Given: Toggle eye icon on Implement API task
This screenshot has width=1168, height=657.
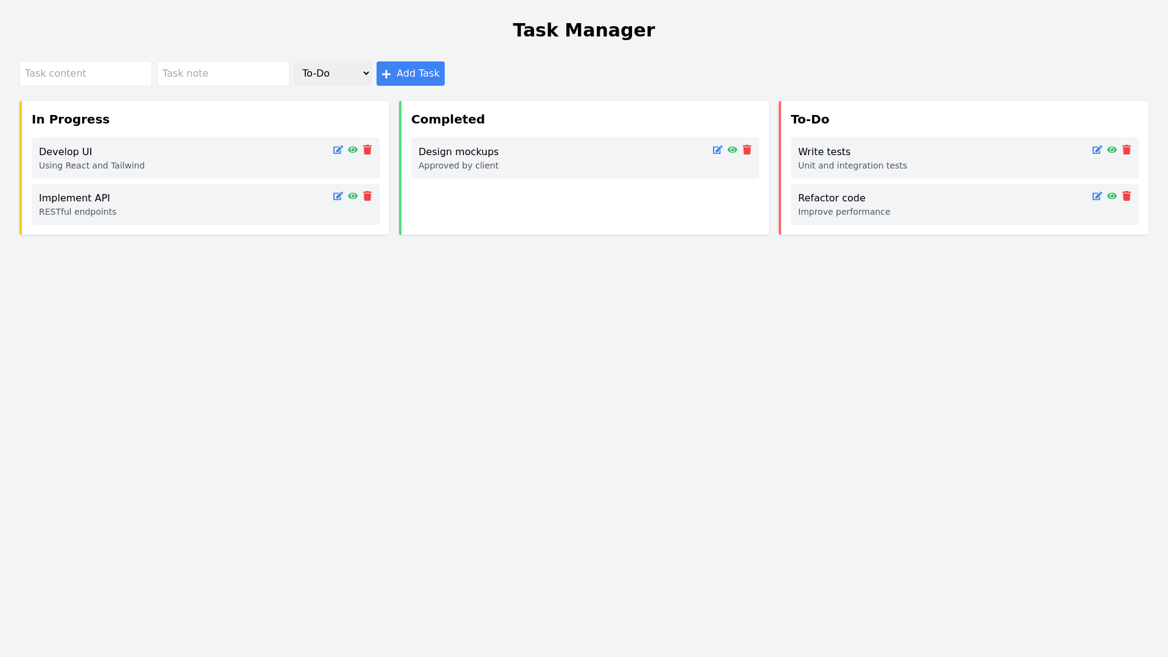Looking at the screenshot, I should tap(353, 196).
